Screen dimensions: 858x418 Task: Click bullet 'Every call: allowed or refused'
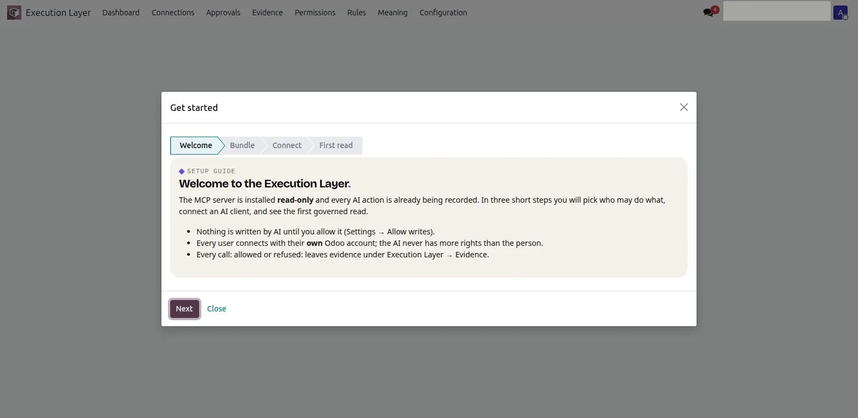point(343,255)
